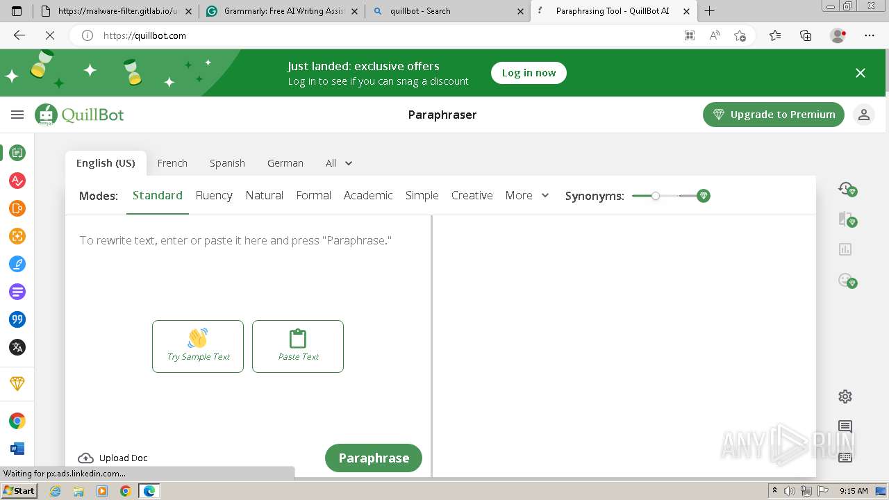Open the Grammar Checker sidebar icon
This screenshot has height=500, width=889.
17,181
